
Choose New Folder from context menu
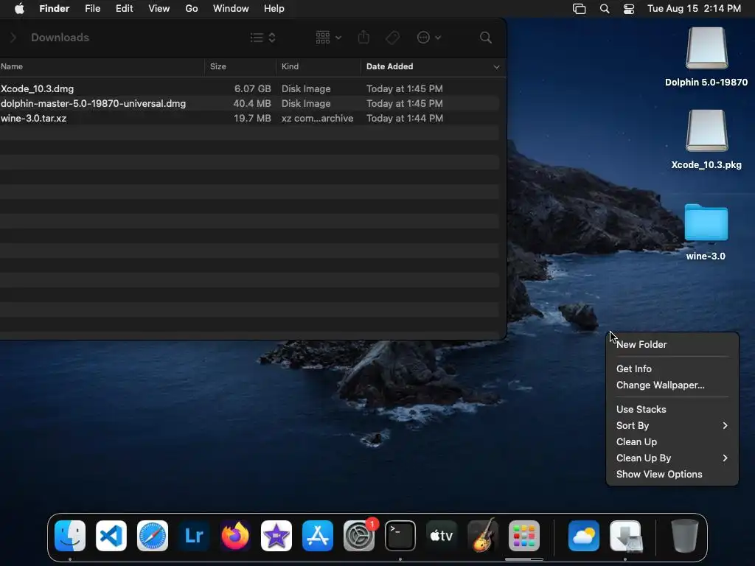point(672,345)
